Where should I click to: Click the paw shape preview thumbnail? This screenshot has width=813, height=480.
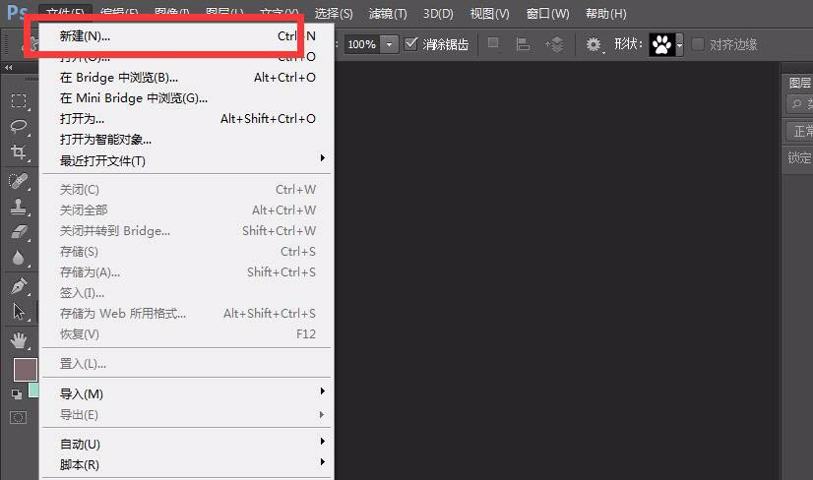click(662, 44)
